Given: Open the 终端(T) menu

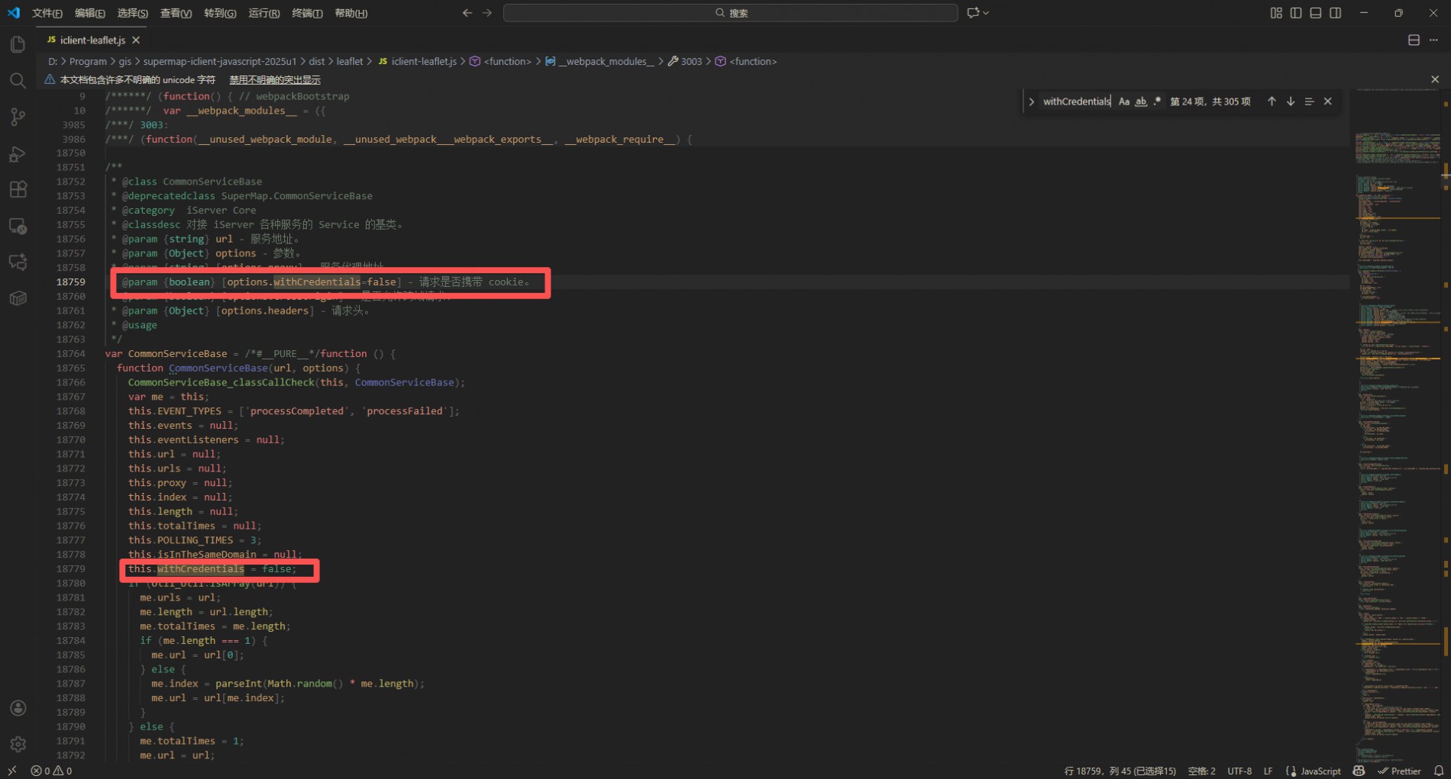Looking at the screenshot, I should 307,13.
